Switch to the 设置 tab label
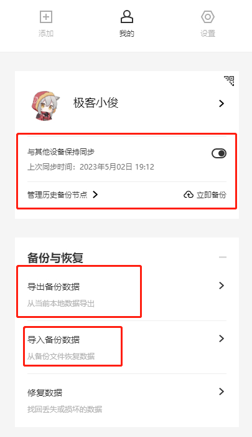 point(208,34)
